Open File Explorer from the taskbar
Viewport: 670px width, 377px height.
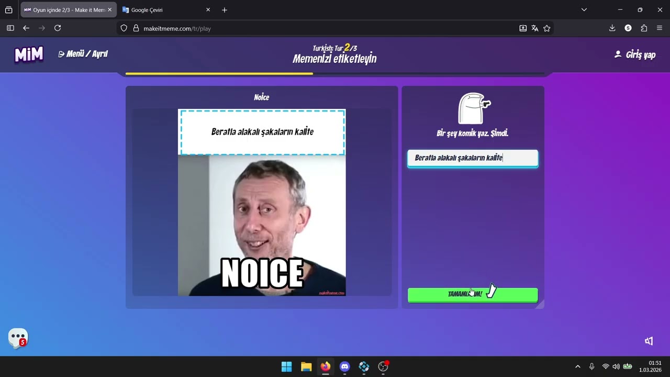306,367
